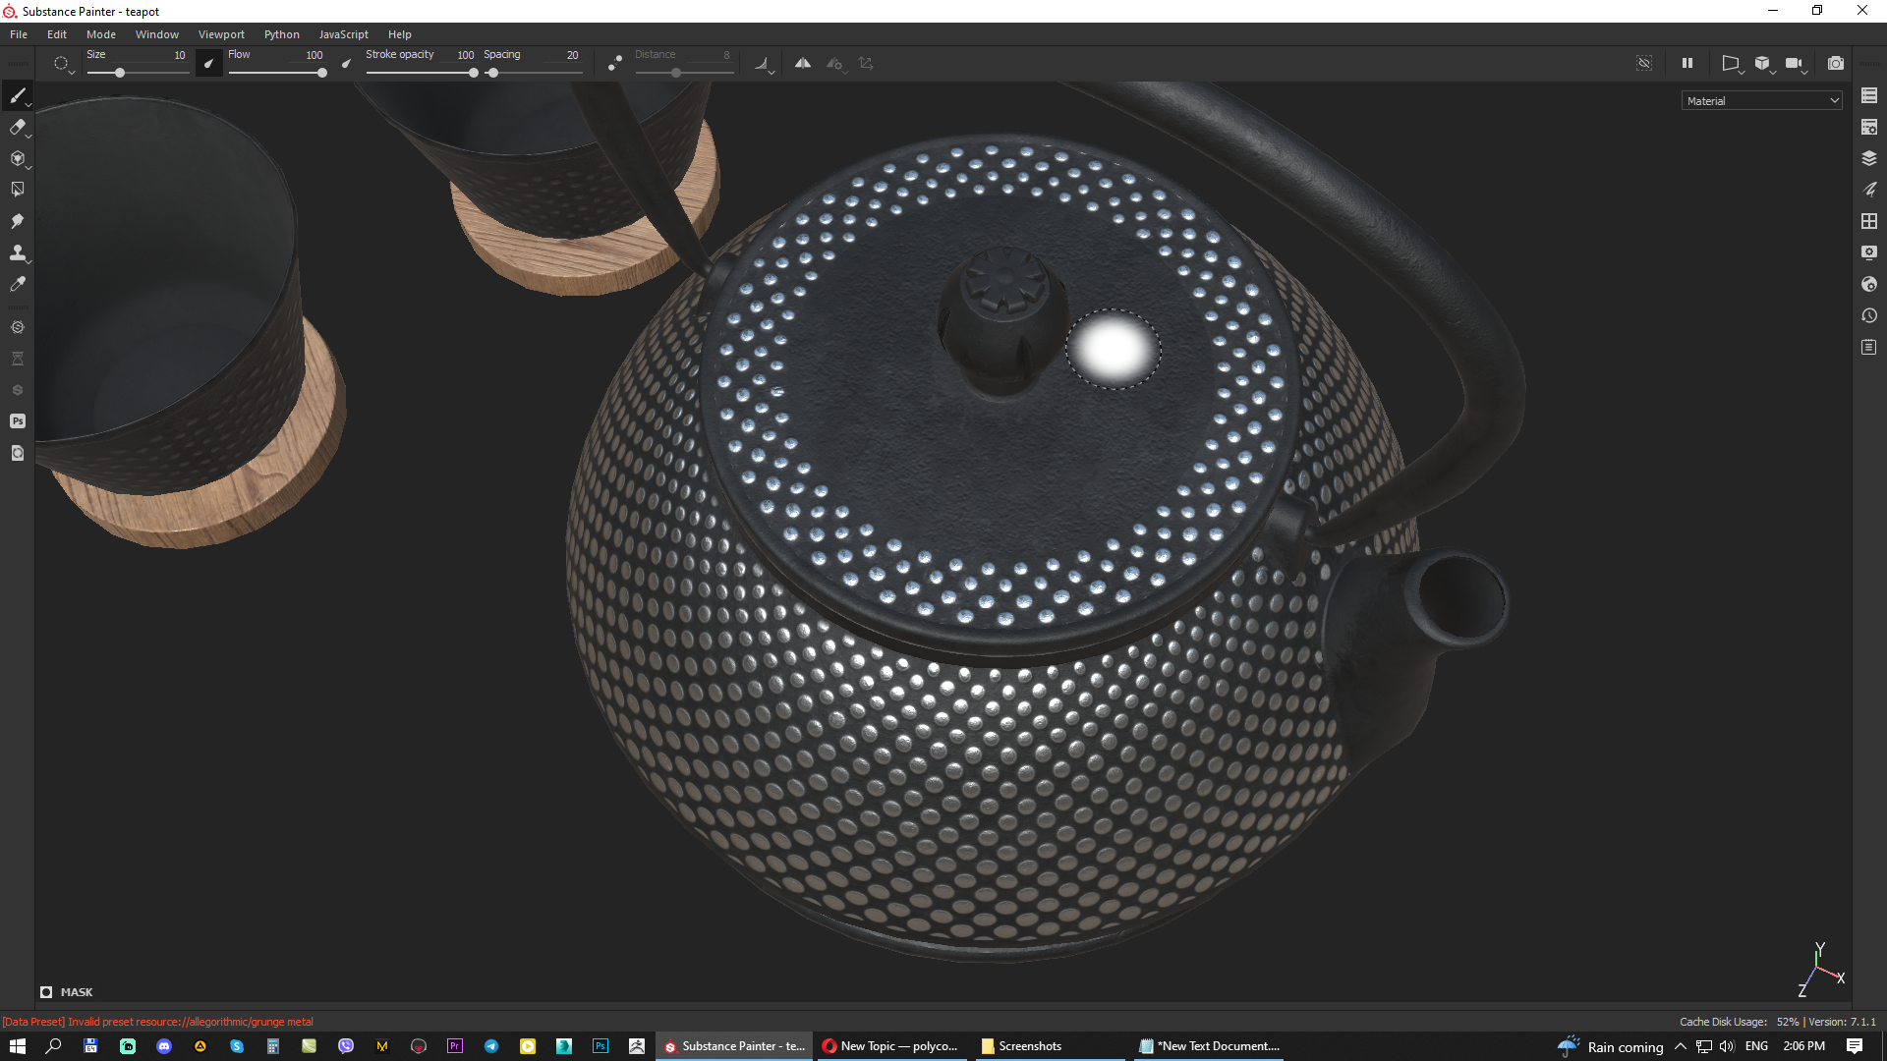The image size is (1887, 1061).
Task: Toggle hide-excluded-geometry eye icon
Action: tap(1644, 63)
